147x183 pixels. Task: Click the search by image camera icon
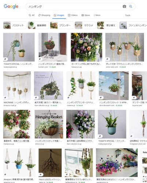(x=124, y=6)
